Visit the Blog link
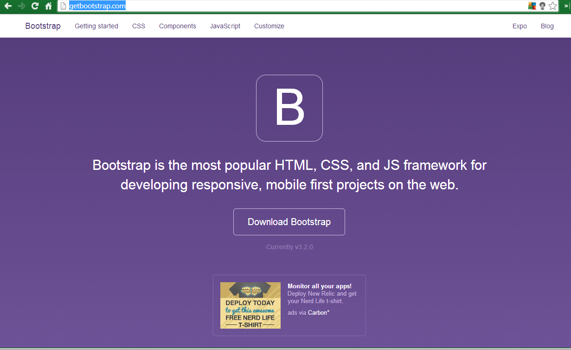The image size is (571, 350). [547, 26]
